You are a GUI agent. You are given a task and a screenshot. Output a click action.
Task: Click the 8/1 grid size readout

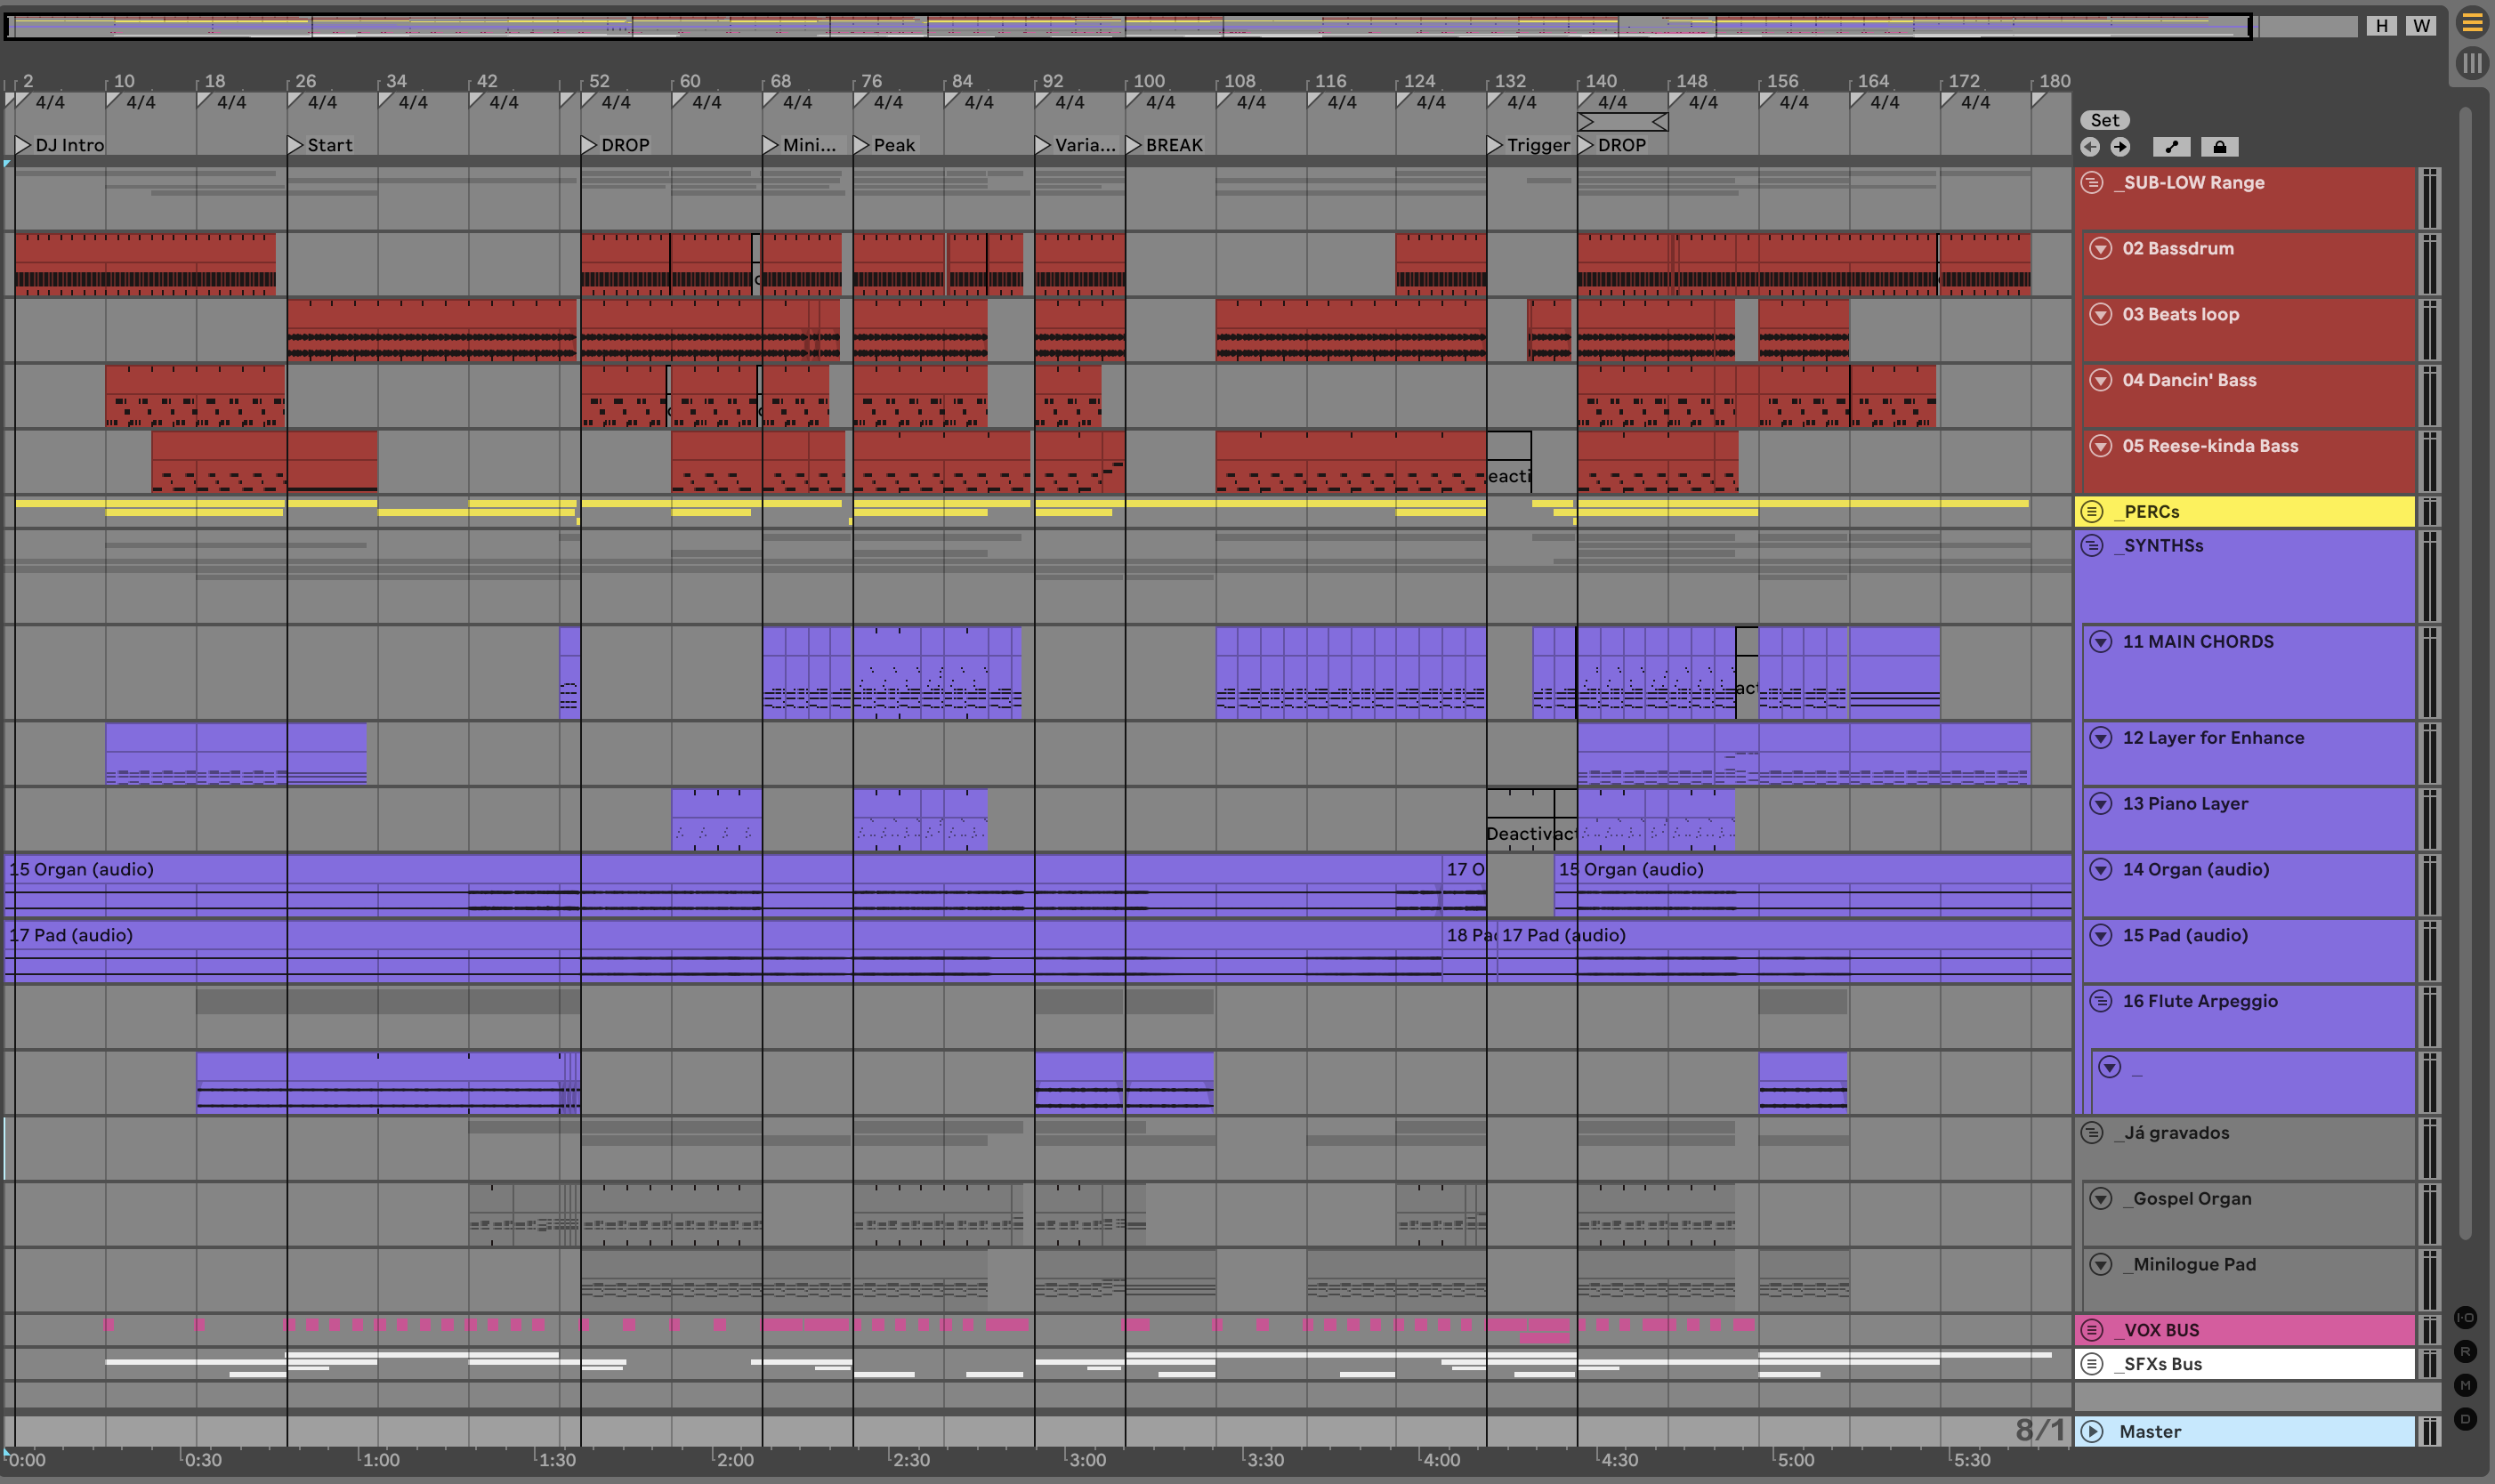click(2040, 1431)
